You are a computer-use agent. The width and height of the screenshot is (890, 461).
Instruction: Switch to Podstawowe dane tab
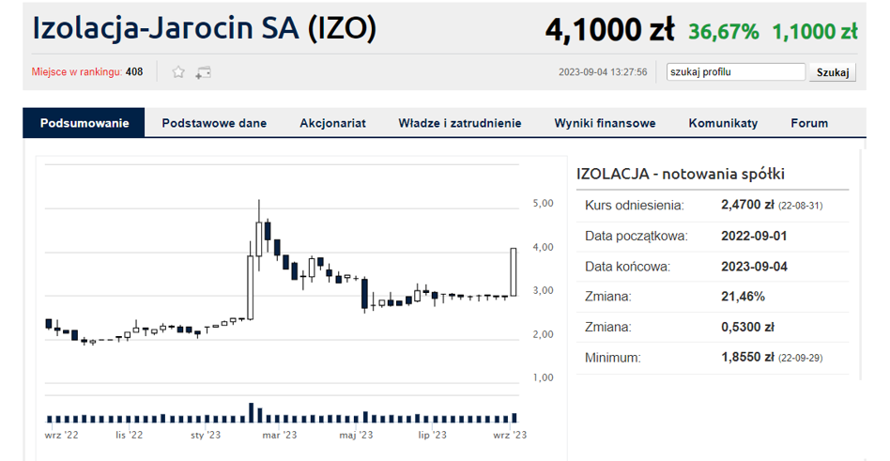[214, 123]
